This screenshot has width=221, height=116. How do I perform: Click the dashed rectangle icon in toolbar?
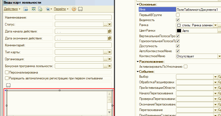point(80,9)
